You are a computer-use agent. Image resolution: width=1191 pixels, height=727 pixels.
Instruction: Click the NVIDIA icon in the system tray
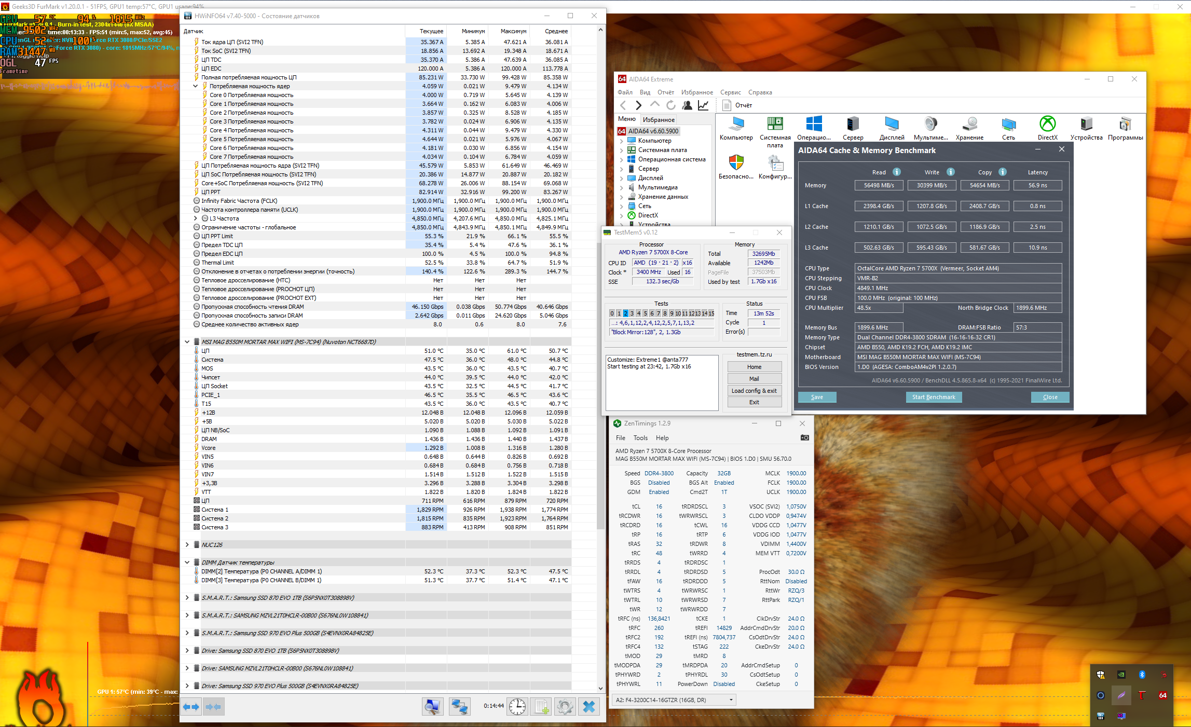(1121, 675)
